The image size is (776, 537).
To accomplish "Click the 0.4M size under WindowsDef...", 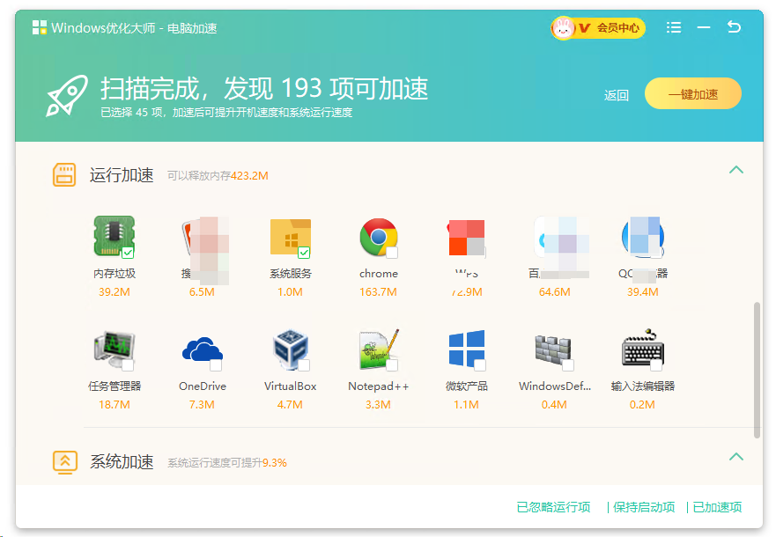I will pyautogui.click(x=554, y=404).
